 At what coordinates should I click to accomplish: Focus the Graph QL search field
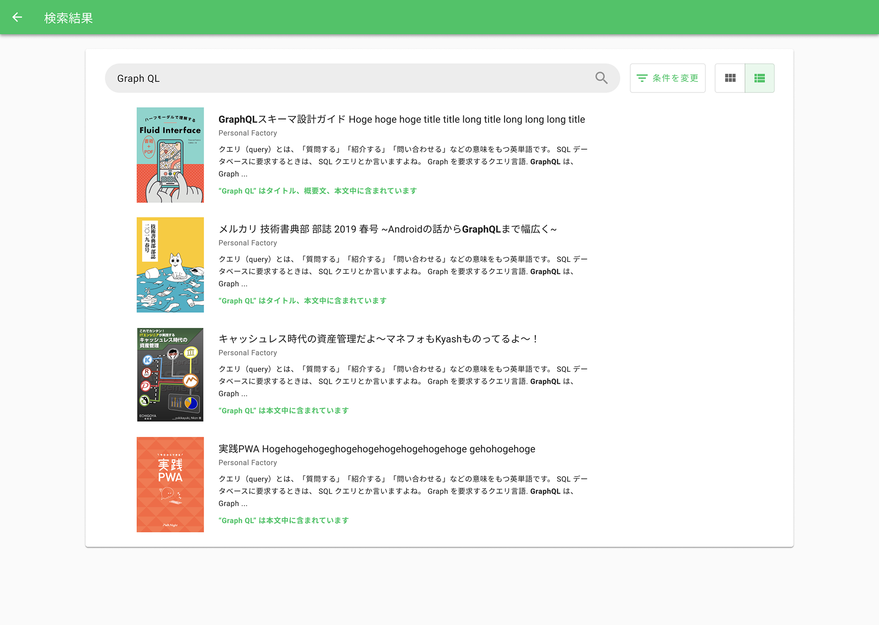[x=348, y=78]
